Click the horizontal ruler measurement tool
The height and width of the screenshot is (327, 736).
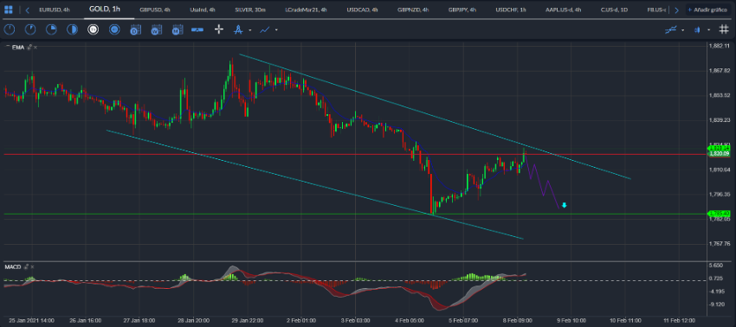coord(197,30)
